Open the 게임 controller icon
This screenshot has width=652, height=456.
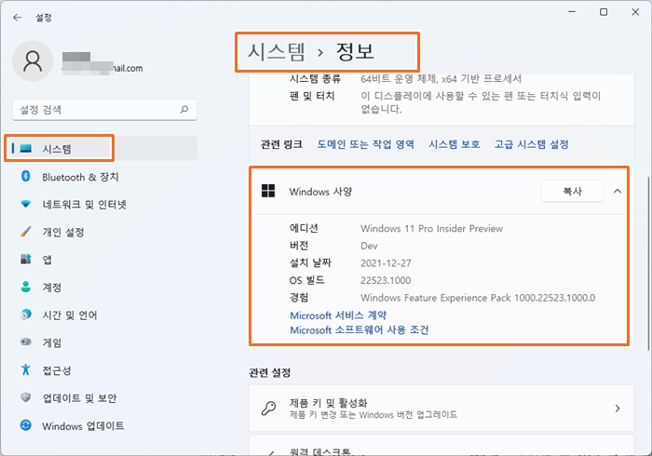(x=26, y=342)
